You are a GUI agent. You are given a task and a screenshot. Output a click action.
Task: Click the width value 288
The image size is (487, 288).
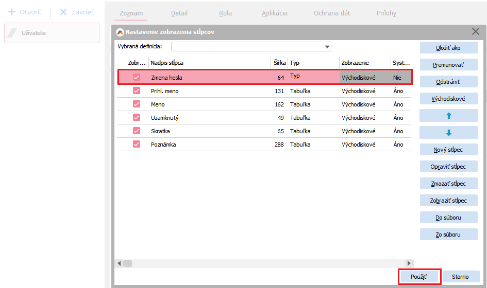click(279, 145)
